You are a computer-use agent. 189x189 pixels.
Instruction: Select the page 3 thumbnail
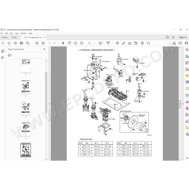coord(26,87)
